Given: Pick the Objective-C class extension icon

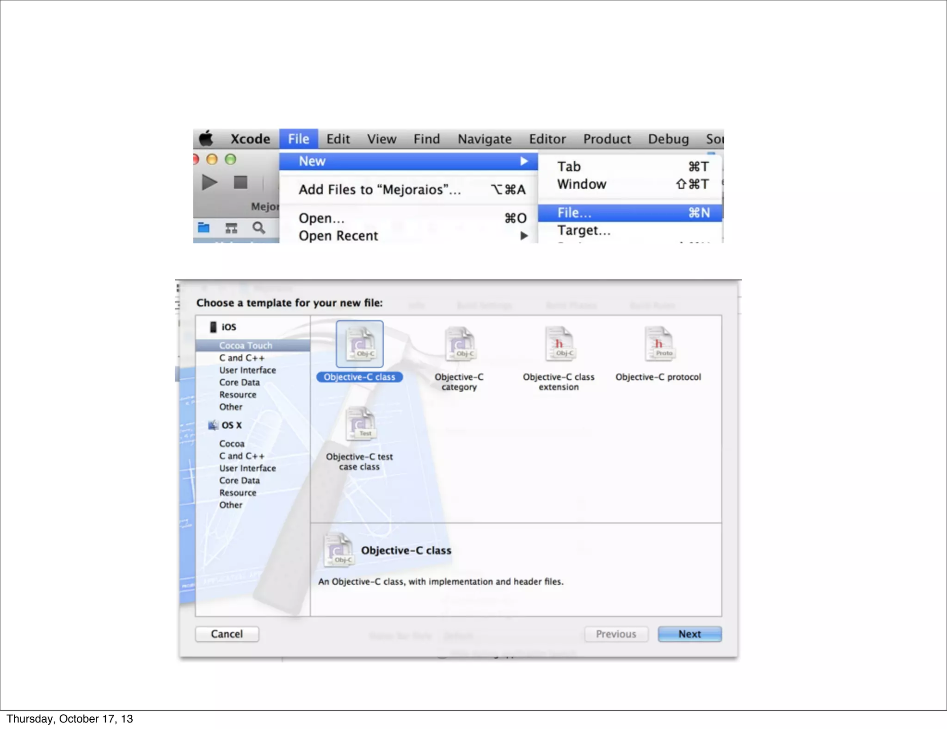Looking at the screenshot, I should tap(559, 344).
